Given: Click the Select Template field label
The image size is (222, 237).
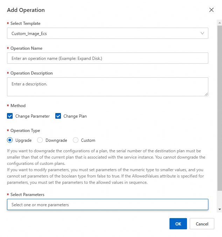Looking at the screenshot, I should 25,23.
